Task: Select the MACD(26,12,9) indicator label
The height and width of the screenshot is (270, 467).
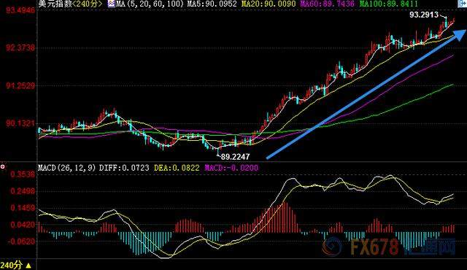Action: pyautogui.click(x=67, y=168)
